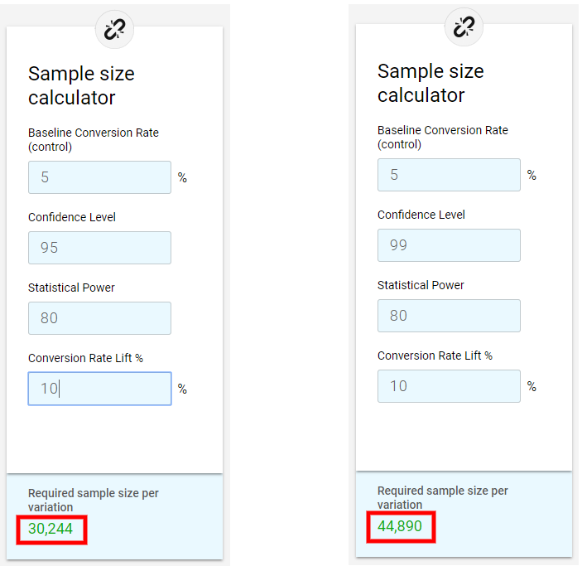Select right Statistical Power field under 99 confidence
The height and width of the screenshot is (566, 582).
(x=449, y=316)
